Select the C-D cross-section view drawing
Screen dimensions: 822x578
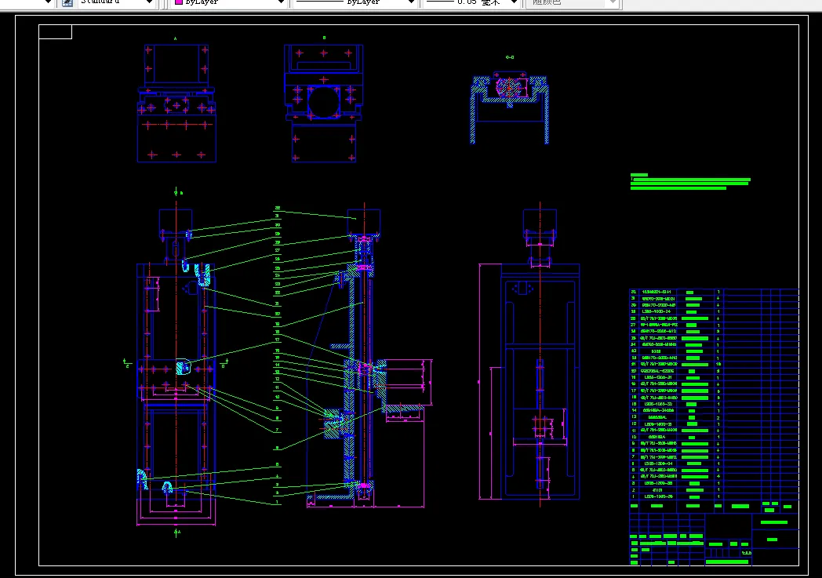click(x=510, y=108)
